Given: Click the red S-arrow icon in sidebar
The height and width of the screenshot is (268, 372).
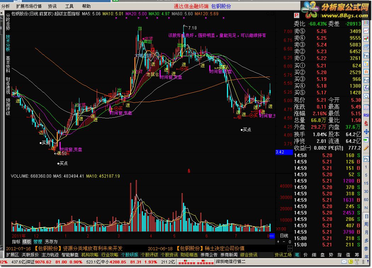Looking at the screenshot, I should tap(366, 123).
